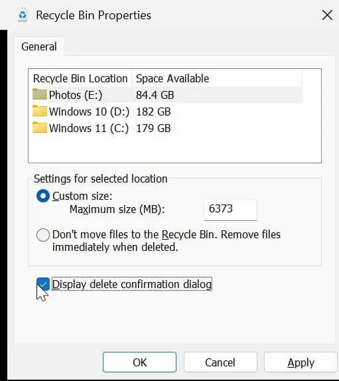Confirm with the OK button
Viewport: 339px width, 381px height.
(139, 362)
